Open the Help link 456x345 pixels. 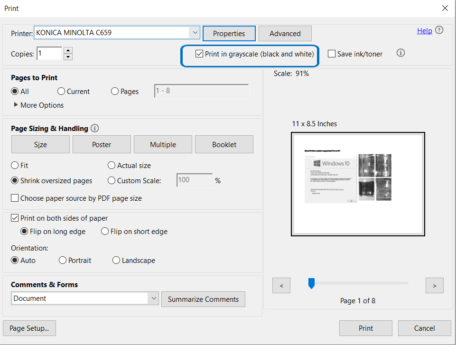(425, 30)
